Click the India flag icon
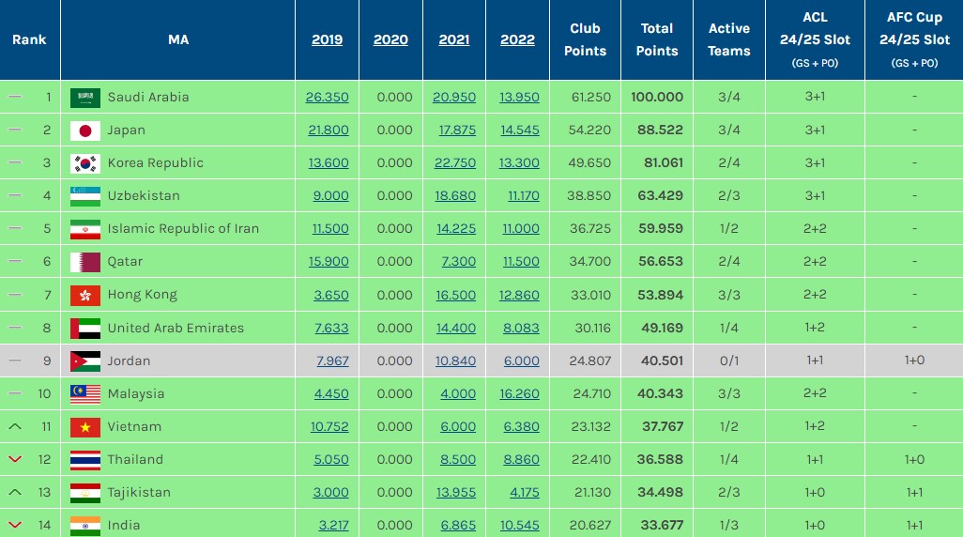This screenshot has height=537, width=963. (85, 526)
